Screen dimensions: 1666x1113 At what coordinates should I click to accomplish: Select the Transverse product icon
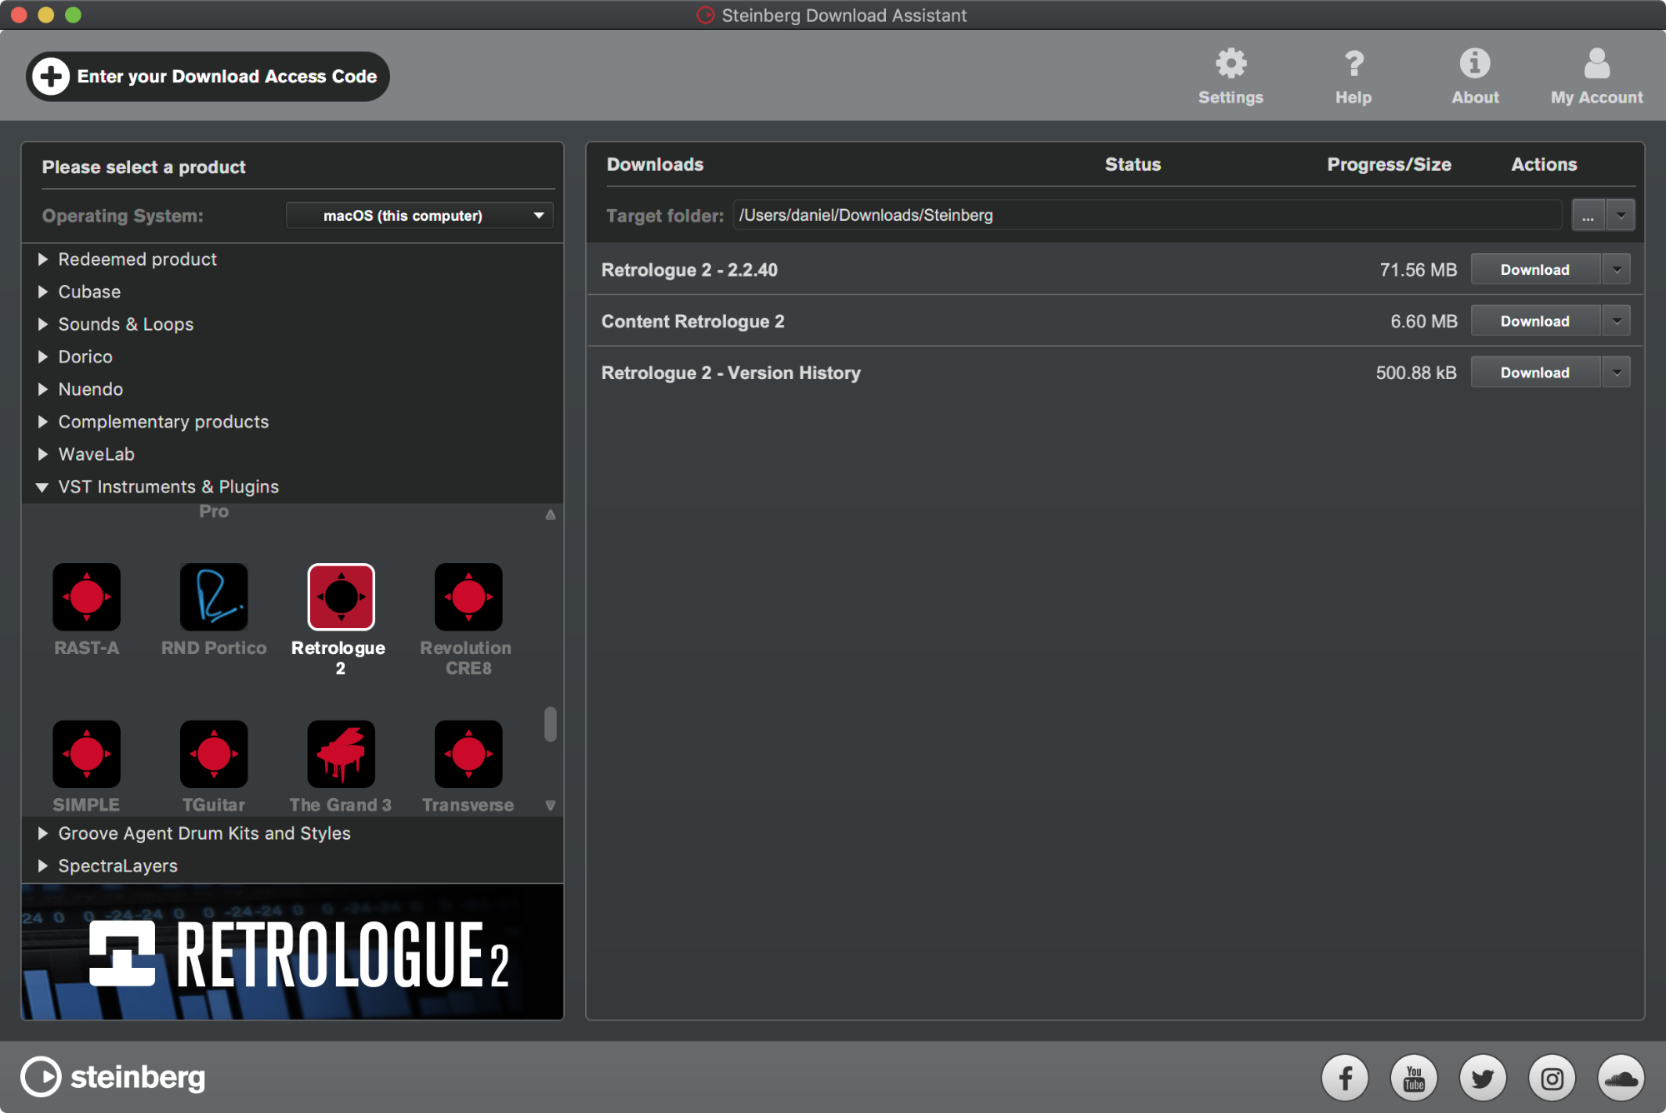tap(468, 754)
